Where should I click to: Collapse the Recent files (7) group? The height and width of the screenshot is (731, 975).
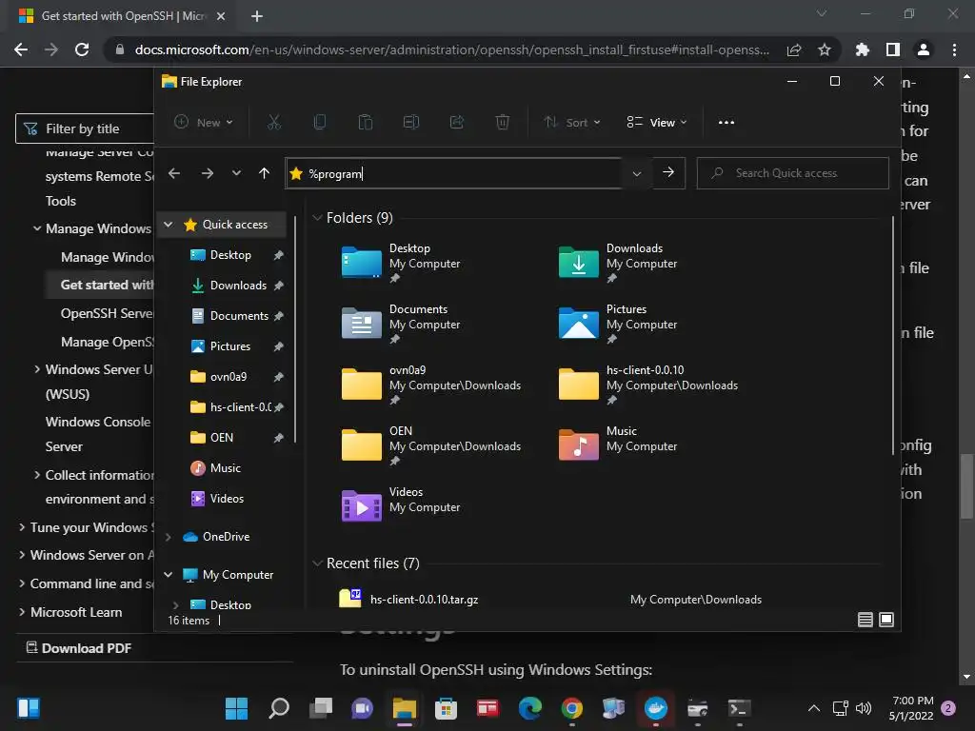tap(317, 563)
